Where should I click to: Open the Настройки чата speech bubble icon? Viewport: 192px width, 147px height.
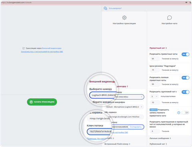[x=169, y=18]
